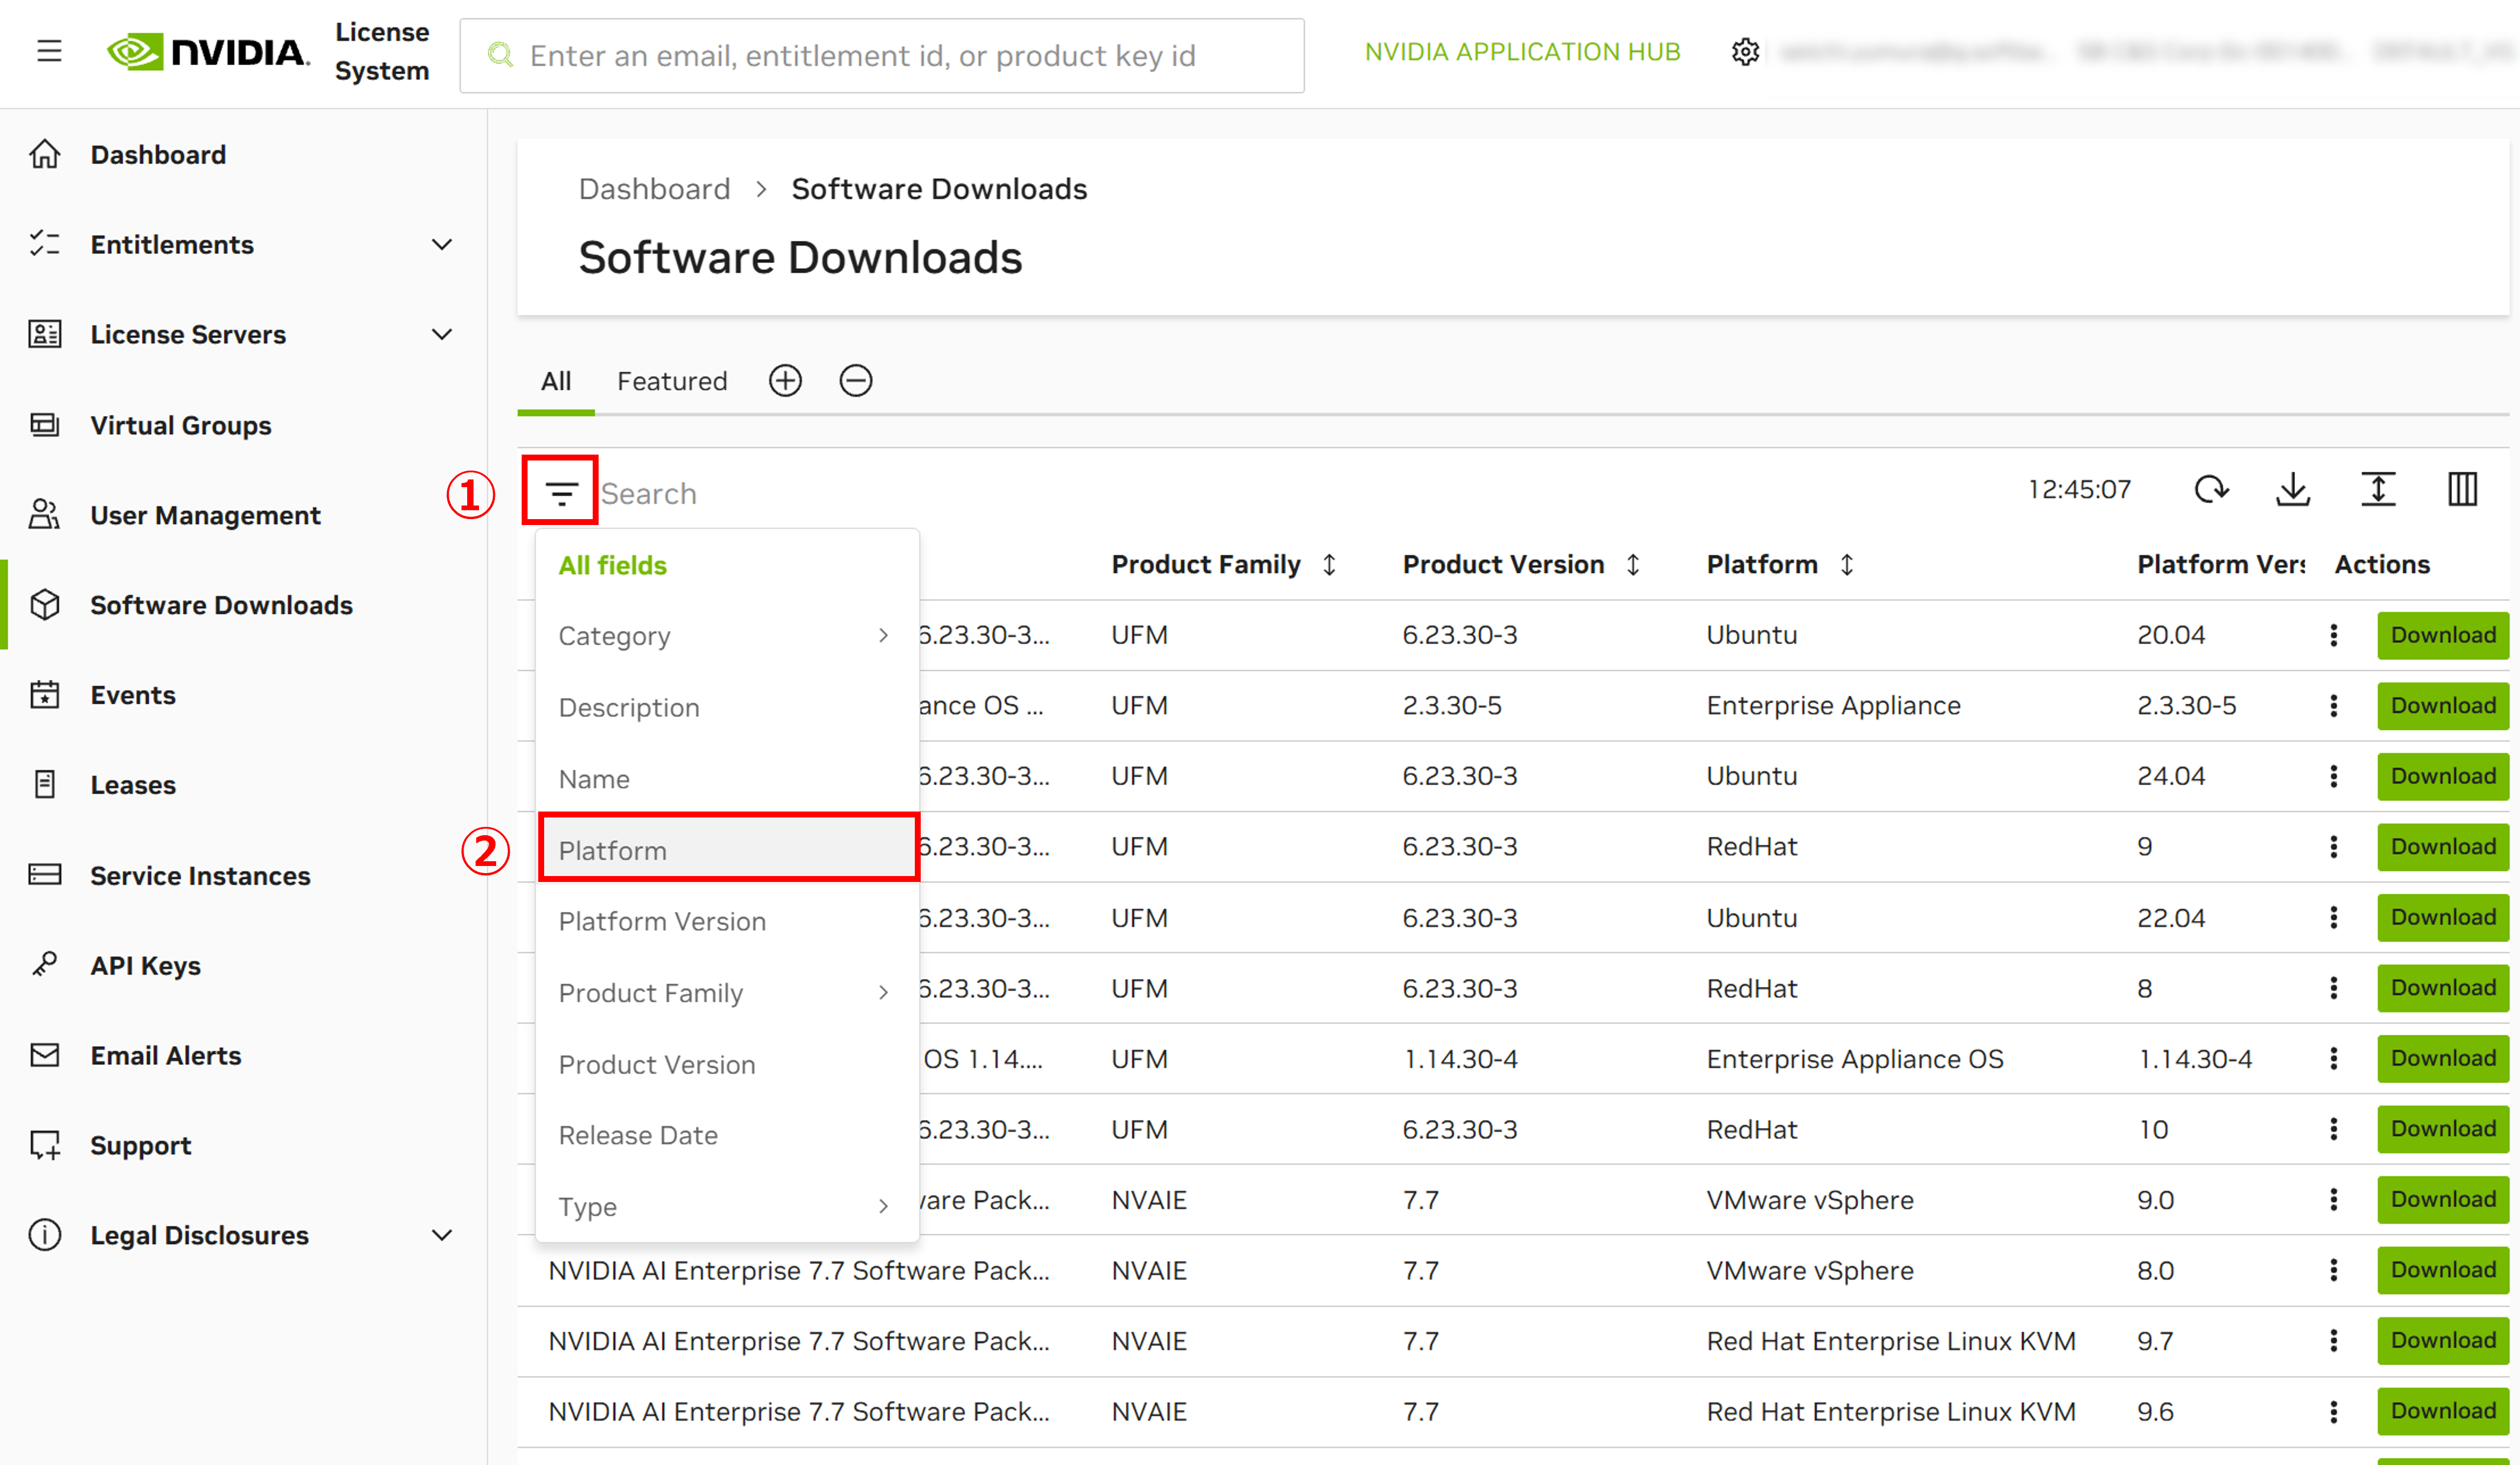2520x1465 pixels.
Task: Open actions menu for Enterprise Appliance 2.3.30-5 row
Action: (x=2334, y=706)
